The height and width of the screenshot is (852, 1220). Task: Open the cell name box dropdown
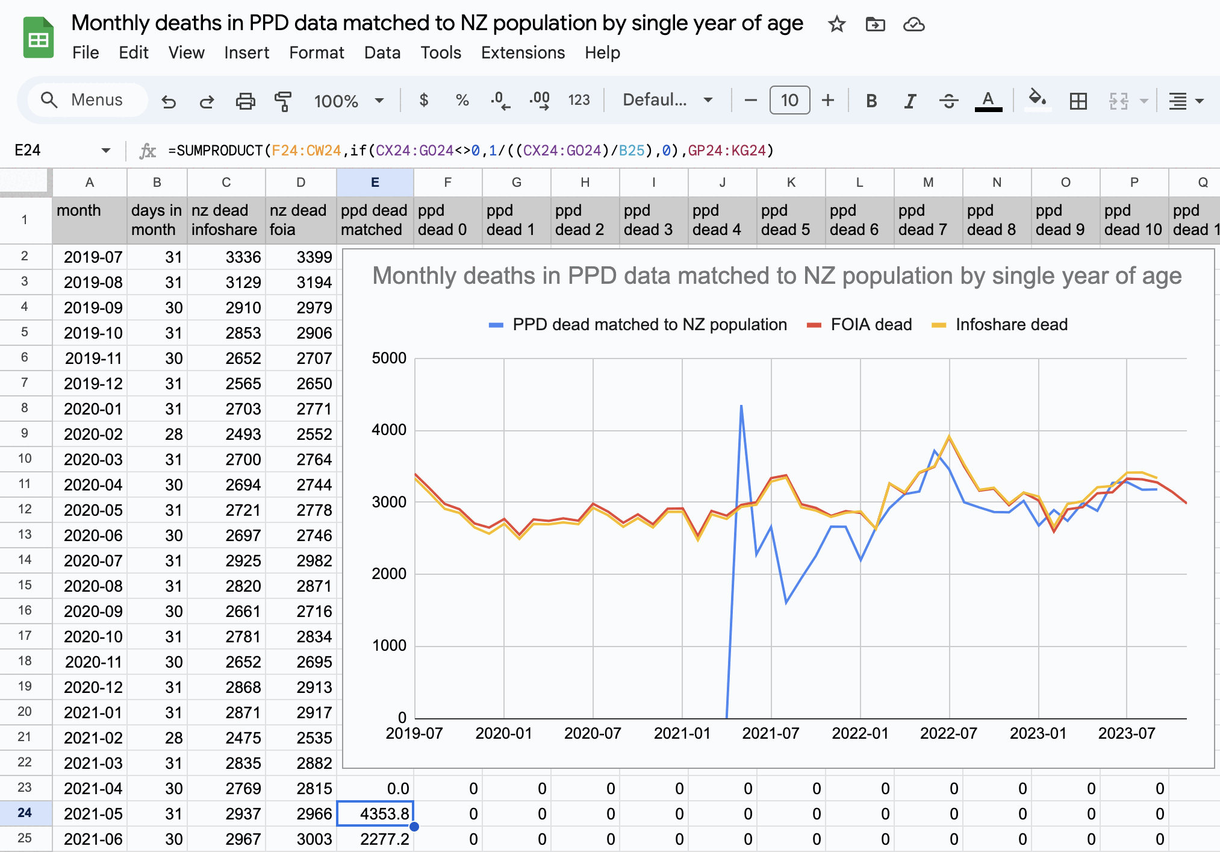pyautogui.click(x=106, y=150)
